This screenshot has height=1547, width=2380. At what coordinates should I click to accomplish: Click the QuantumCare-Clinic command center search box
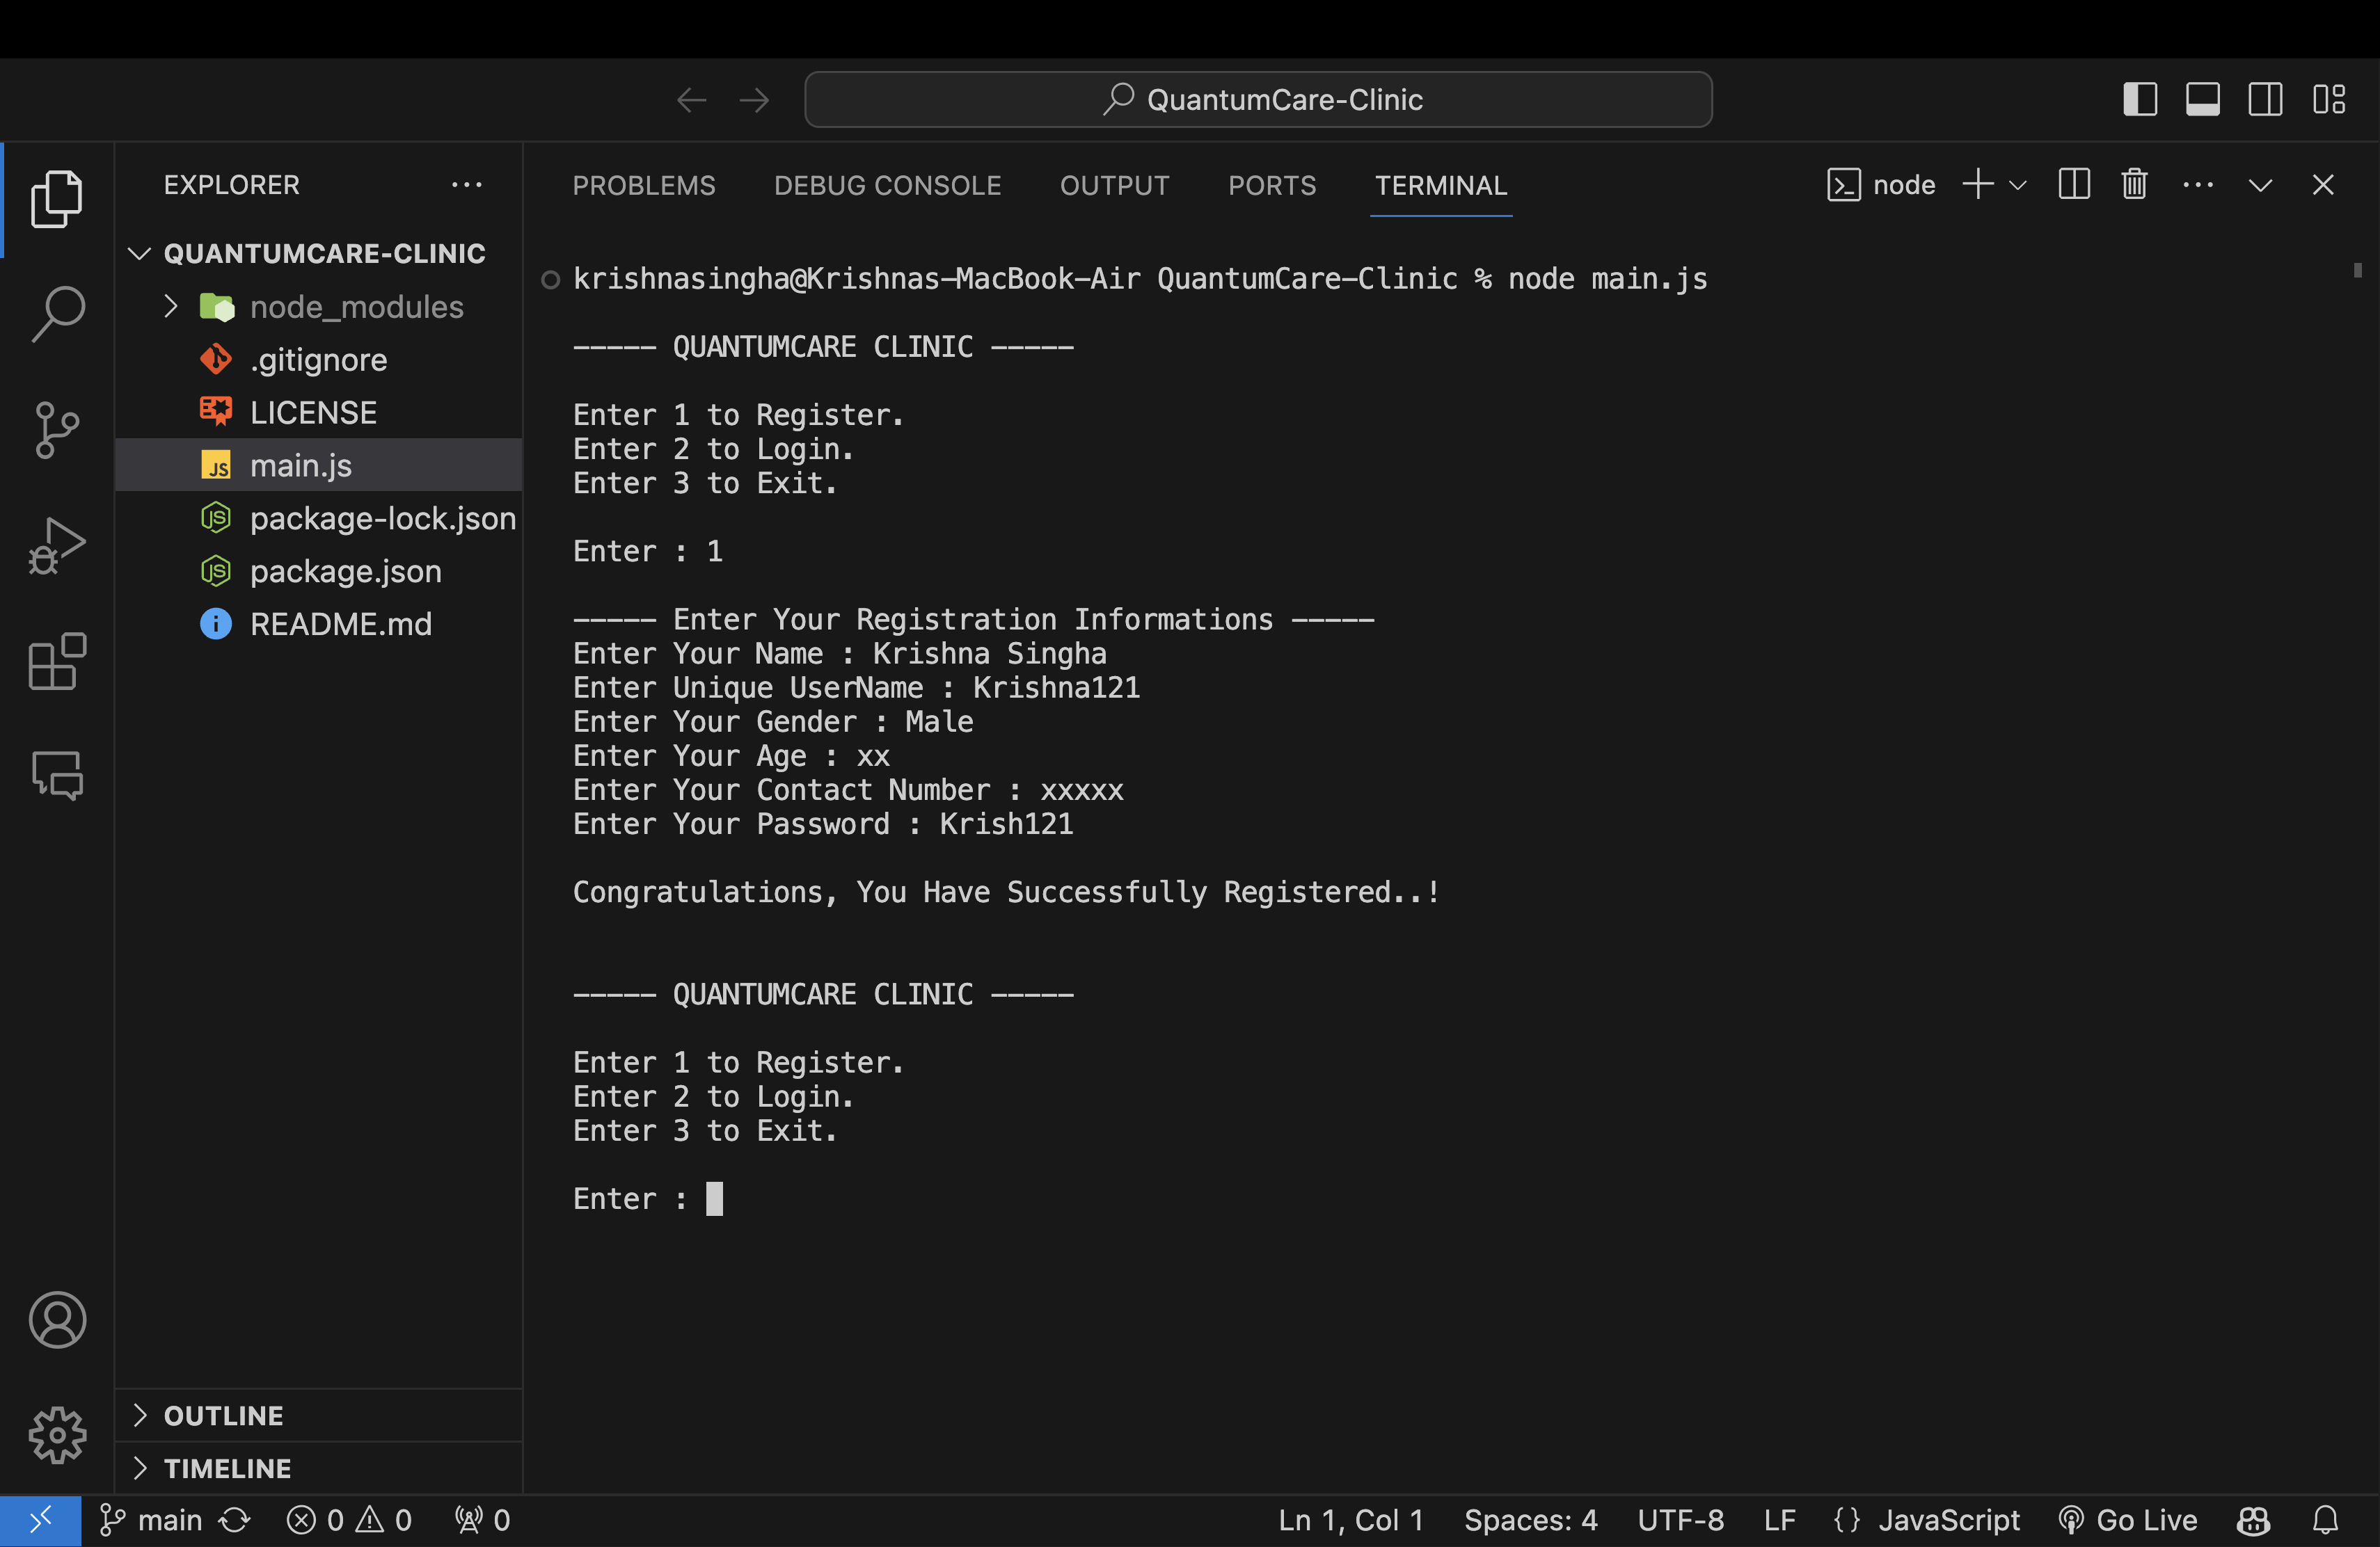point(1258,99)
